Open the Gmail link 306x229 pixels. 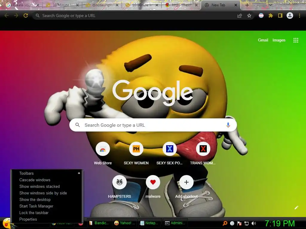263,40
